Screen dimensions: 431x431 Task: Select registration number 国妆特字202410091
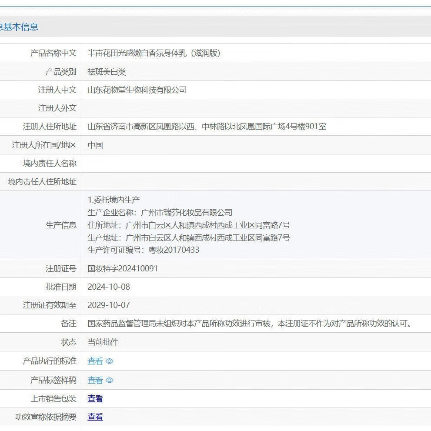(123, 268)
